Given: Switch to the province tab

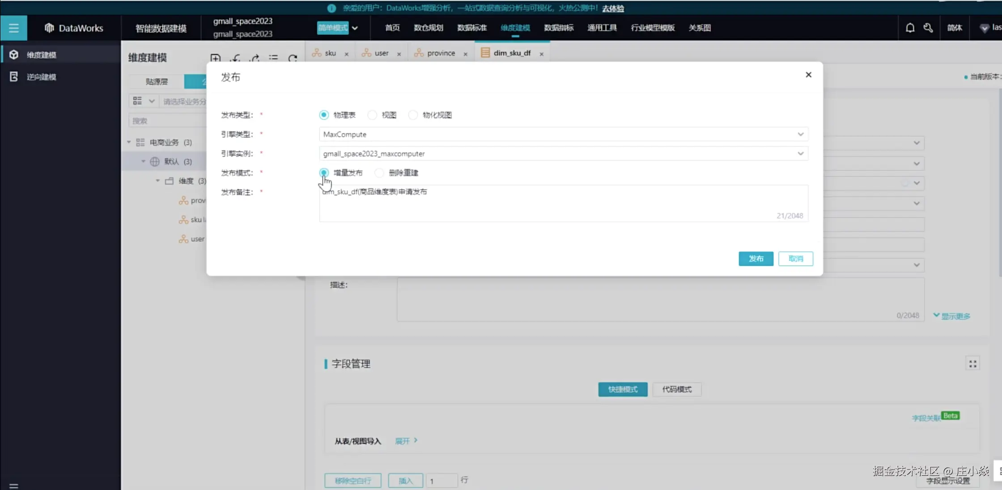Looking at the screenshot, I should [440, 53].
